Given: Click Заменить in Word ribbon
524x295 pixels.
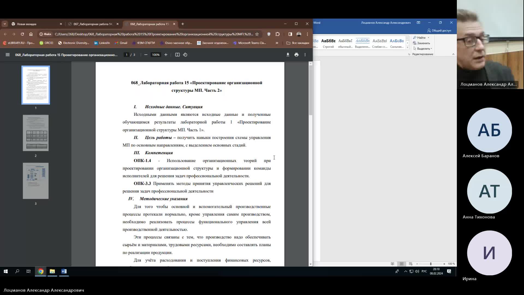Looking at the screenshot, I should (421, 43).
